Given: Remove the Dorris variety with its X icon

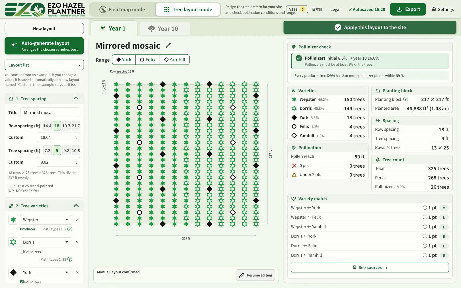Looking at the screenshot, I should click(77, 242).
